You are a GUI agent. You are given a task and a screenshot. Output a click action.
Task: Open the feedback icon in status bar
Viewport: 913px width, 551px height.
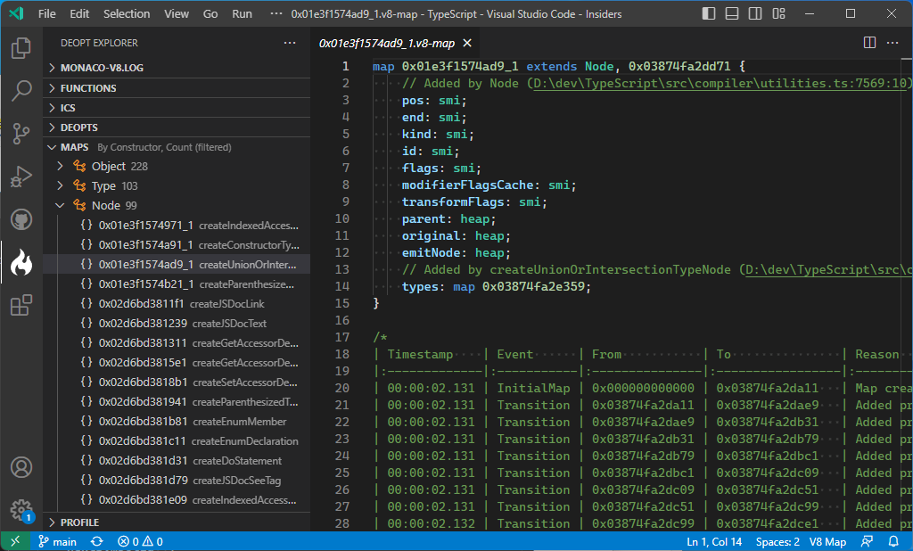coord(867,542)
